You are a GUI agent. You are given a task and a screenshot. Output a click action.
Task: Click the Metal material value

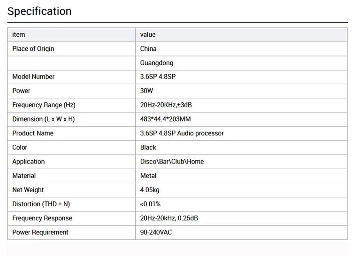click(148, 176)
